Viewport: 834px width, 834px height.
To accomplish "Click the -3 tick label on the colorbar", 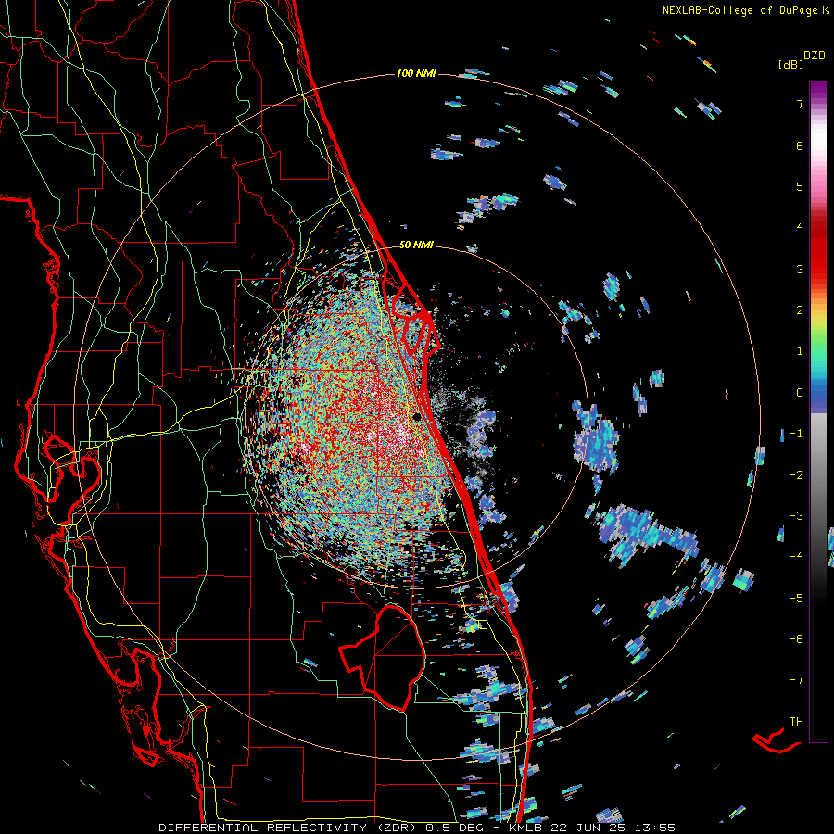I will tap(796, 515).
